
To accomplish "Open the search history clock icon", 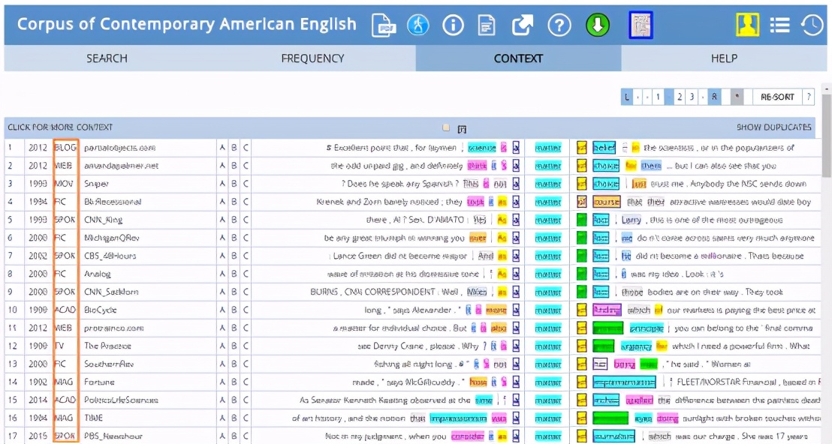I will (x=812, y=25).
